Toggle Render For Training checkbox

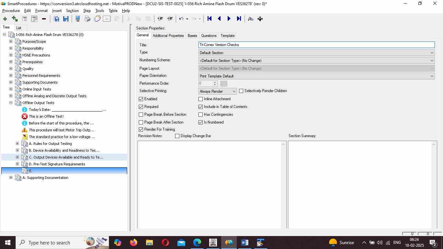(141, 129)
